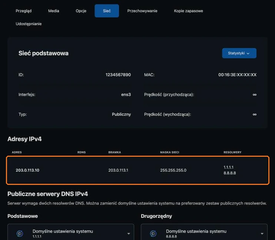Click the BRAMKA column header
This screenshot has width=275, height=240.
[x=115, y=152]
